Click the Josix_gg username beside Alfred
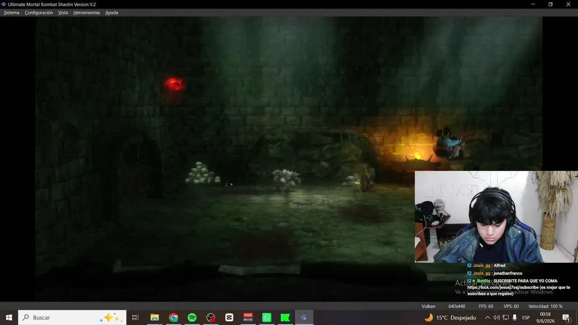This screenshot has height=325, width=578. coord(481,265)
